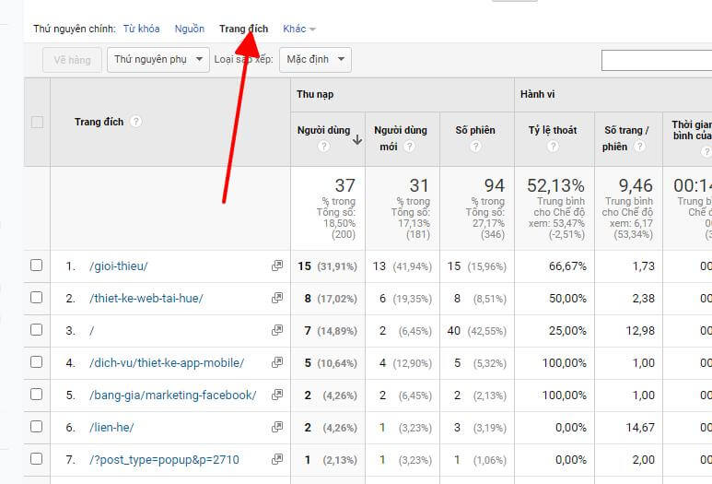Click the Hành vi group header
712x484 pixels.
[538, 94]
